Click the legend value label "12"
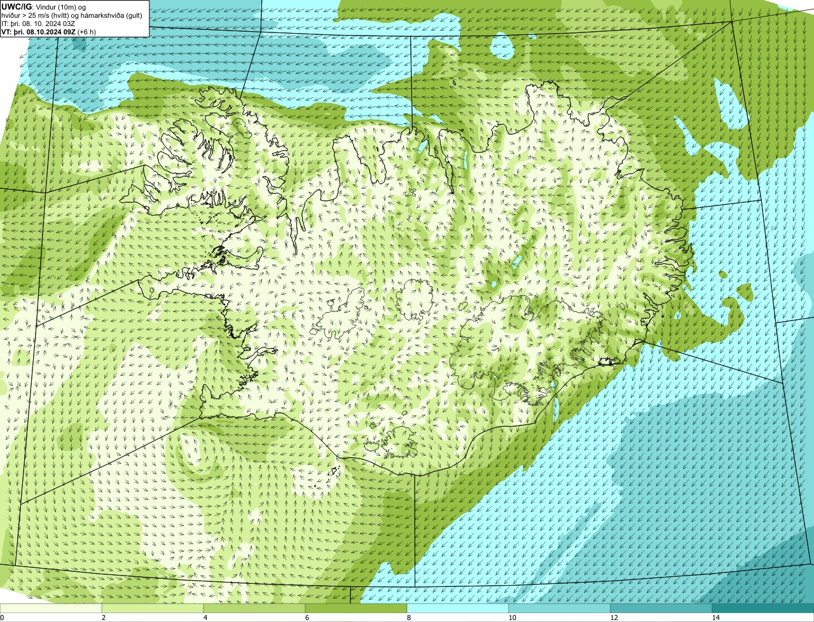The height and width of the screenshot is (622, 814). coord(614,618)
